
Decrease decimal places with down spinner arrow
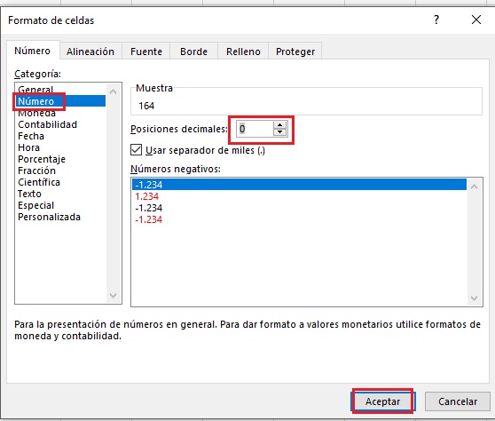(279, 132)
